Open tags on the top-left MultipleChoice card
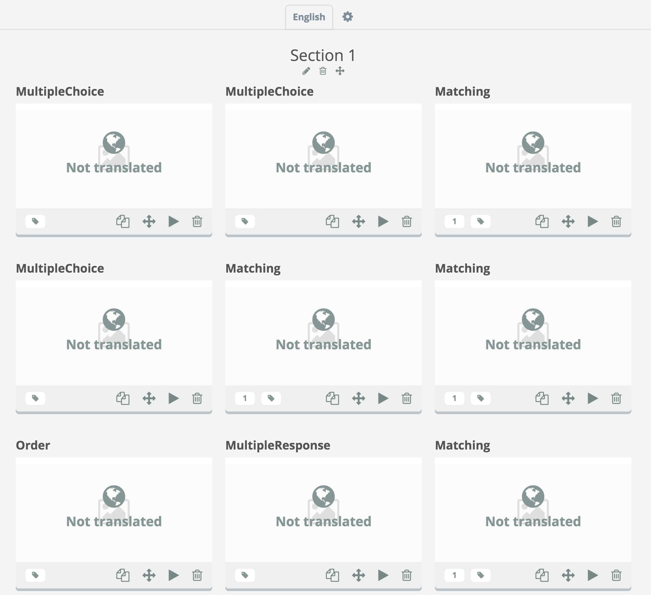The height and width of the screenshot is (595, 651). click(x=35, y=221)
